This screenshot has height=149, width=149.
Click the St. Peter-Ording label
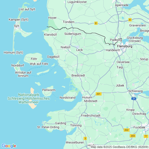(48, 127)
